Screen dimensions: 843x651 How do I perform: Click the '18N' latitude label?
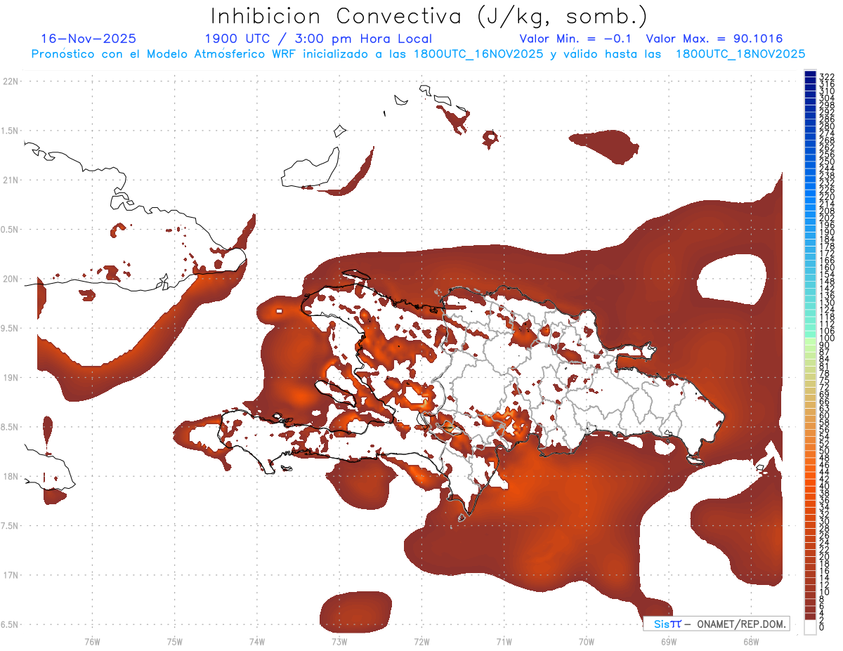[x=11, y=476]
